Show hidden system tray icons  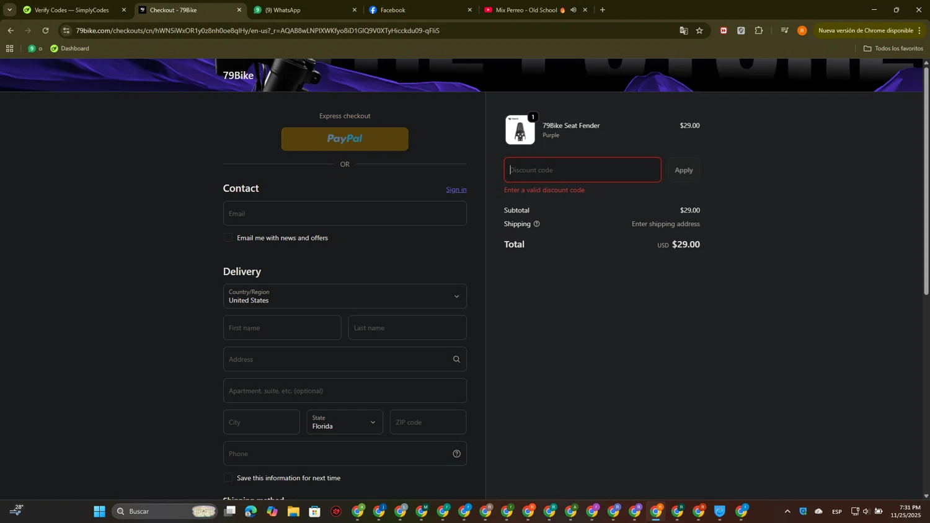[x=787, y=511]
